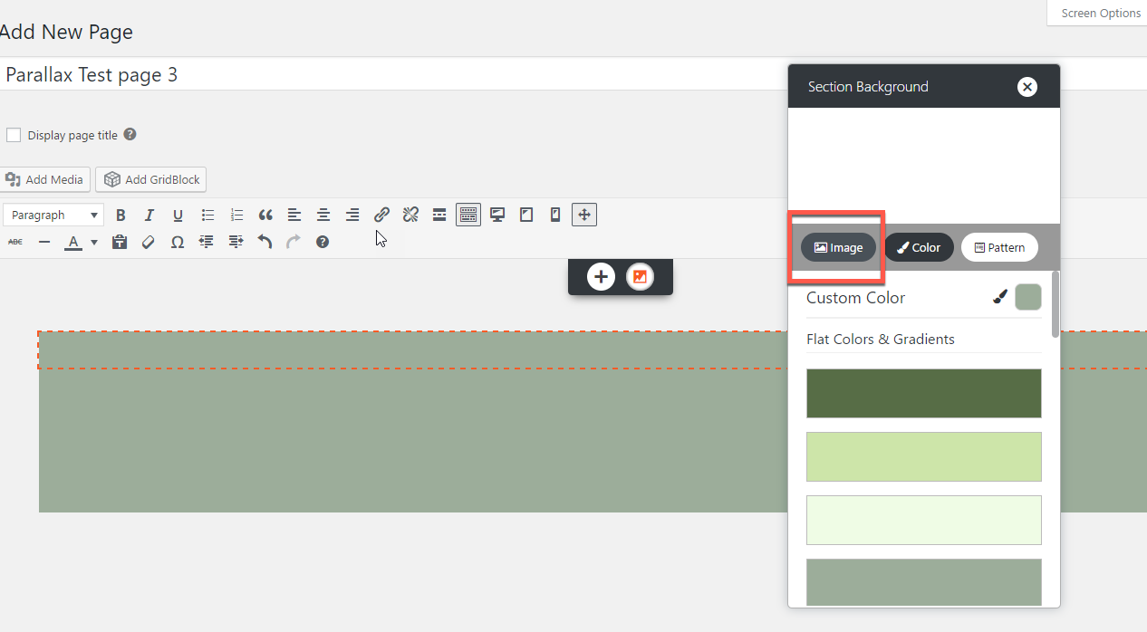Align text right
The image size is (1147, 632).
click(x=352, y=215)
